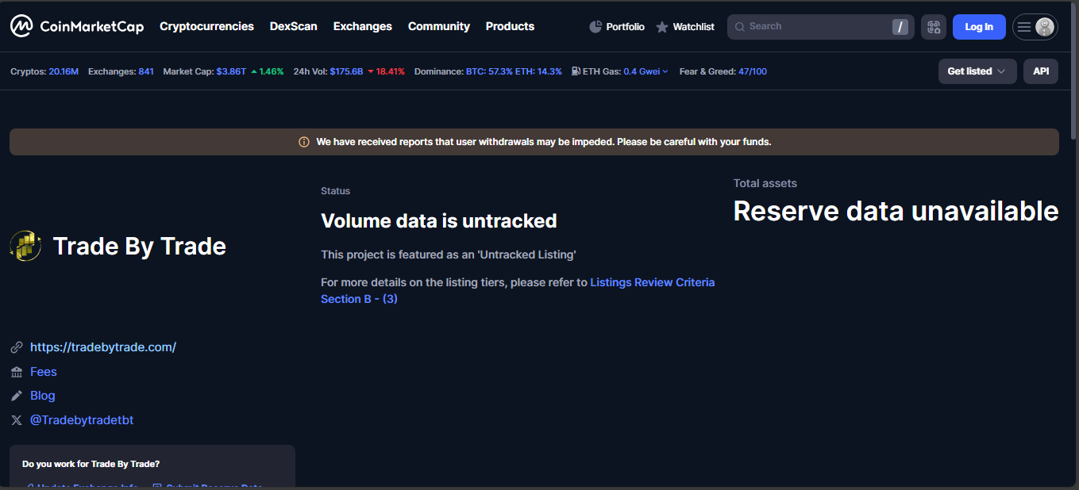Click the X Twitter icon for @Tradebytradetbt
This screenshot has width=1079, height=490.
point(17,420)
